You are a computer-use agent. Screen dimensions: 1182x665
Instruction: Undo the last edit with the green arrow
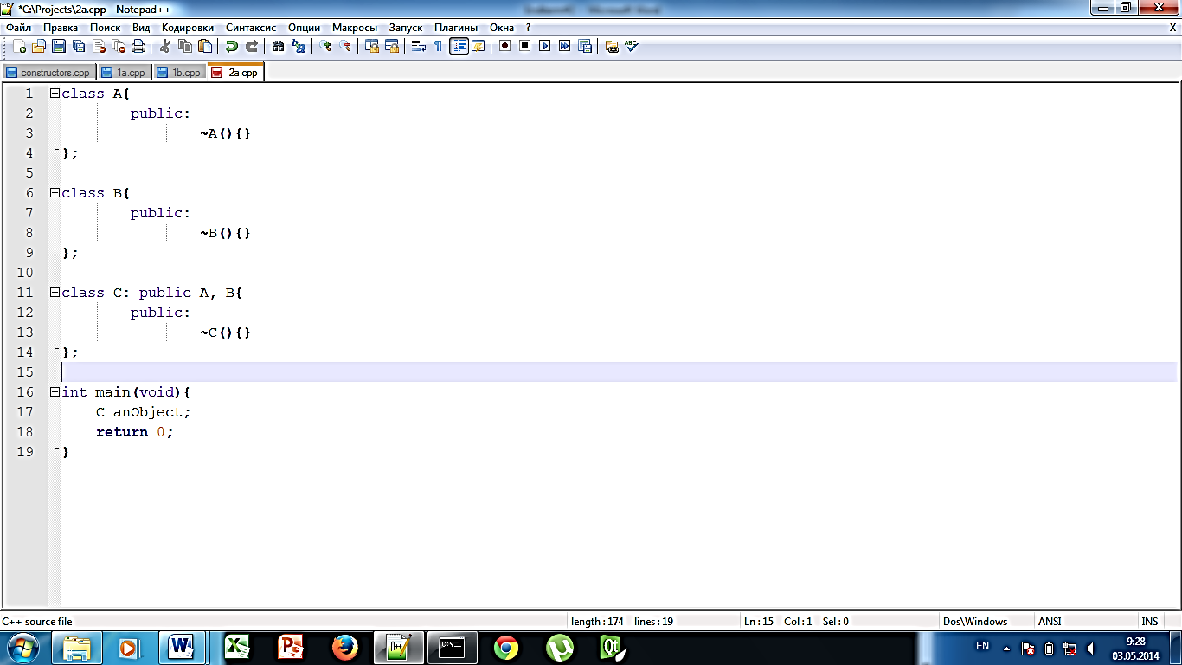coord(231,46)
